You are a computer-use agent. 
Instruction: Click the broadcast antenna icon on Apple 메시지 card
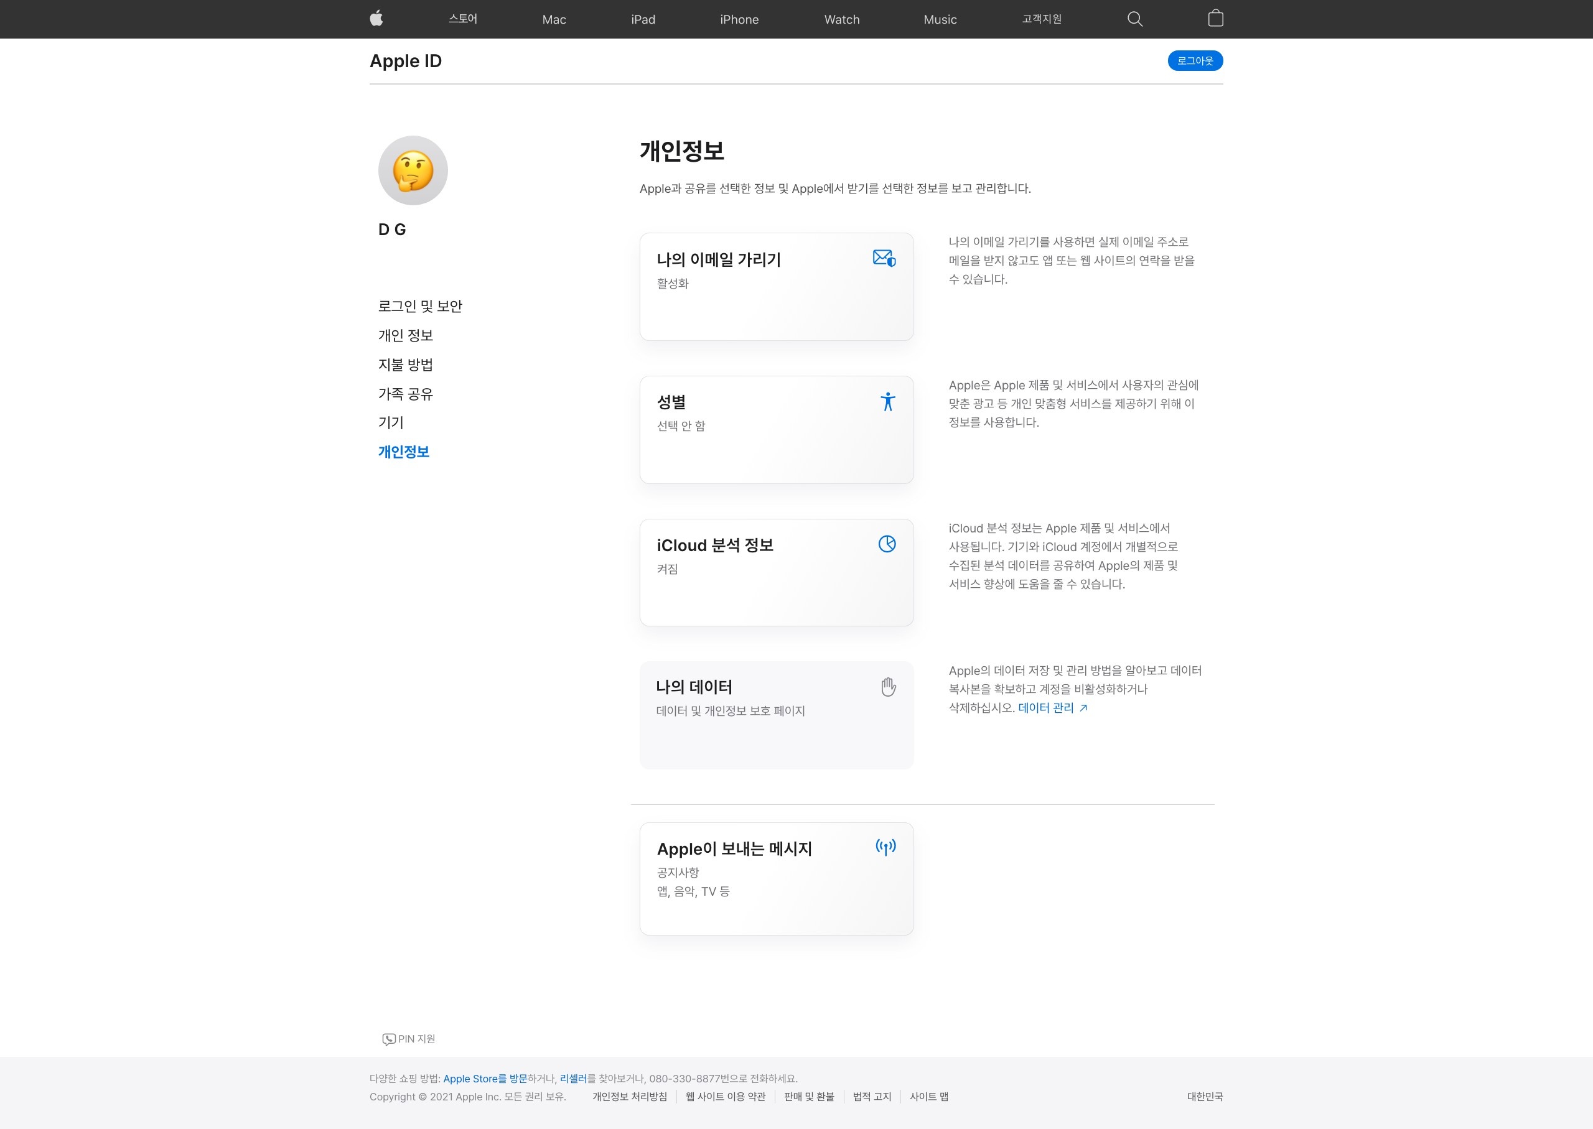pyautogui.click(x=885, y=847)
